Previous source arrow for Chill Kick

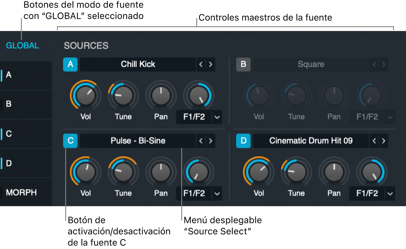[201, 64]
